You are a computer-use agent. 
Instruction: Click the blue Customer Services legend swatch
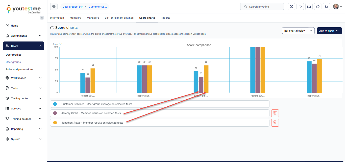coord(55,104)
